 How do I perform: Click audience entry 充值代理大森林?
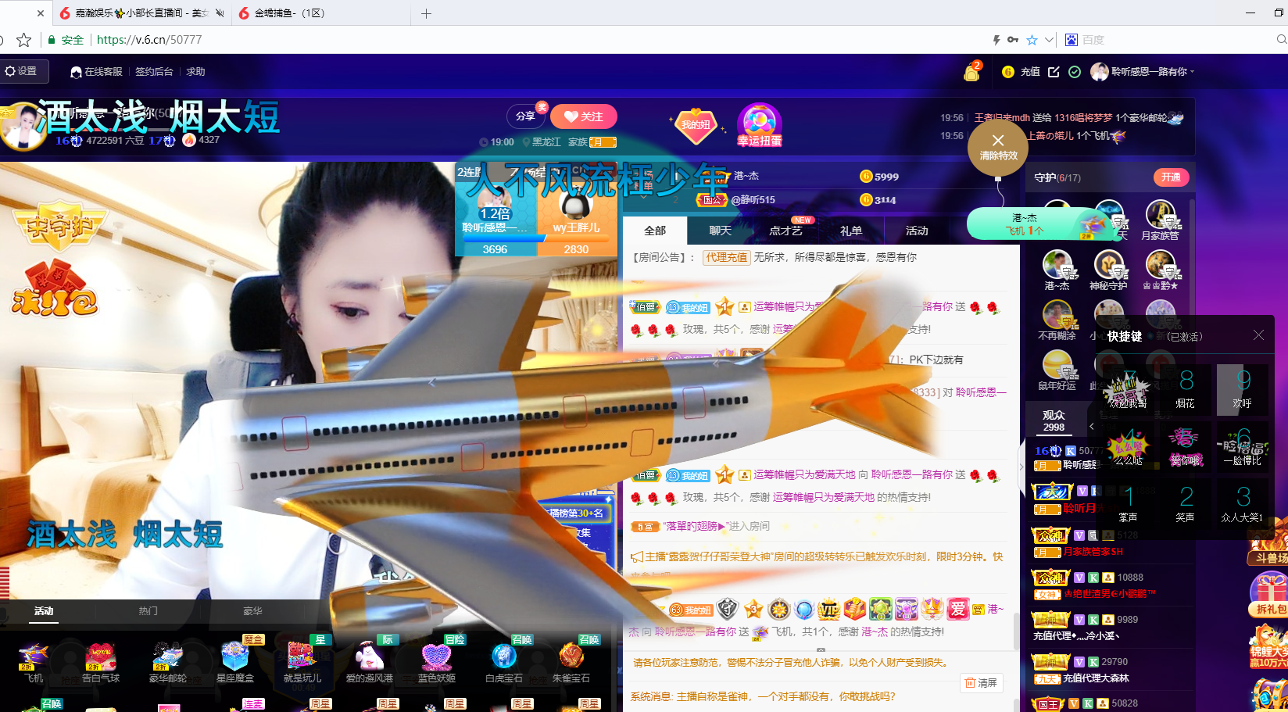pyautogui.click(x=1096, y=678)
